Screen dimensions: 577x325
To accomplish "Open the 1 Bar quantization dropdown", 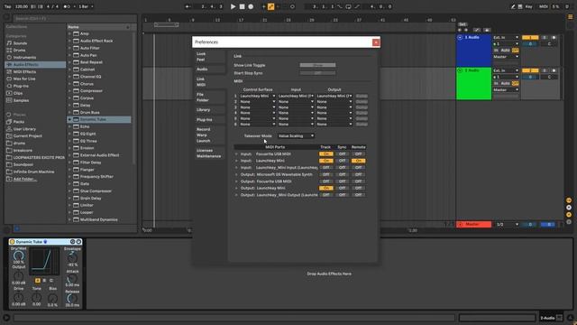I will 86,6.
